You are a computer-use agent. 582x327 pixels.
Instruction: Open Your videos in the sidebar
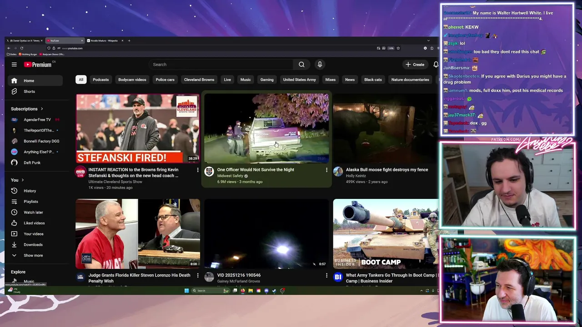coord(35,234)
